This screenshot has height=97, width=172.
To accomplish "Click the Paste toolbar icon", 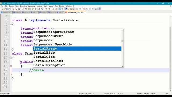I will 29,9.
